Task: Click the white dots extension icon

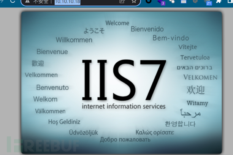Action: pos(172,2)
